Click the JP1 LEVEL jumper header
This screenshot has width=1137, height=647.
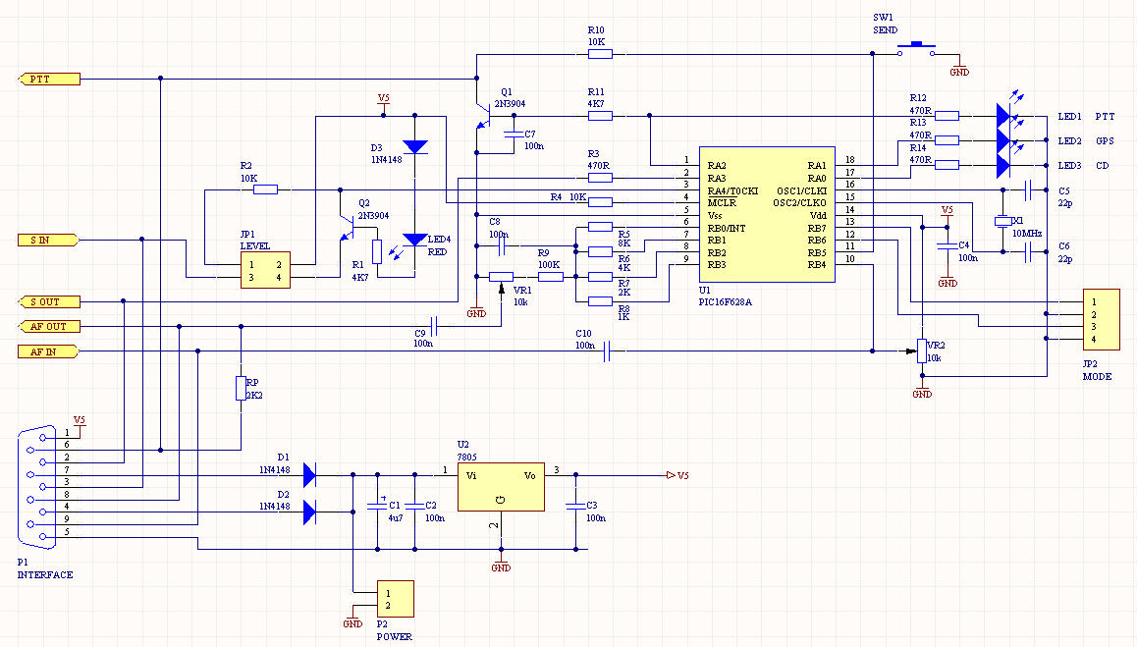pos(265,271)
